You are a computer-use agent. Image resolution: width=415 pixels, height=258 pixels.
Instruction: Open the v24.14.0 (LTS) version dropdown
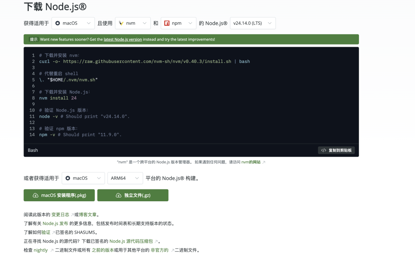252,23
